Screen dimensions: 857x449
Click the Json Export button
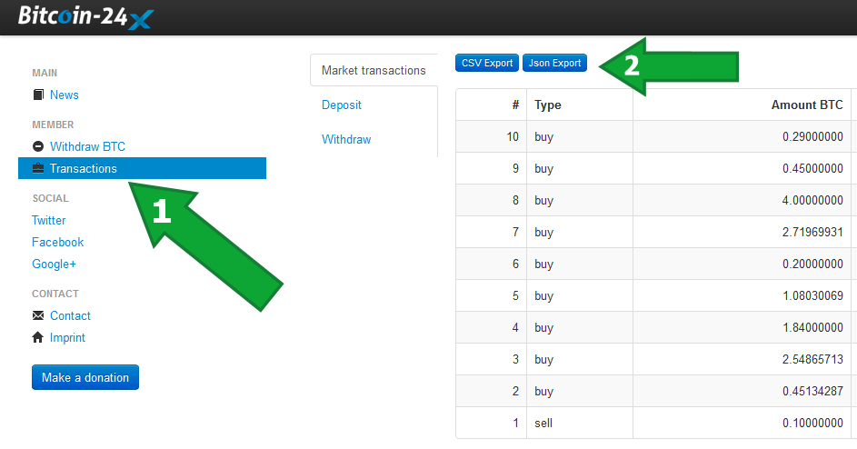554,63
